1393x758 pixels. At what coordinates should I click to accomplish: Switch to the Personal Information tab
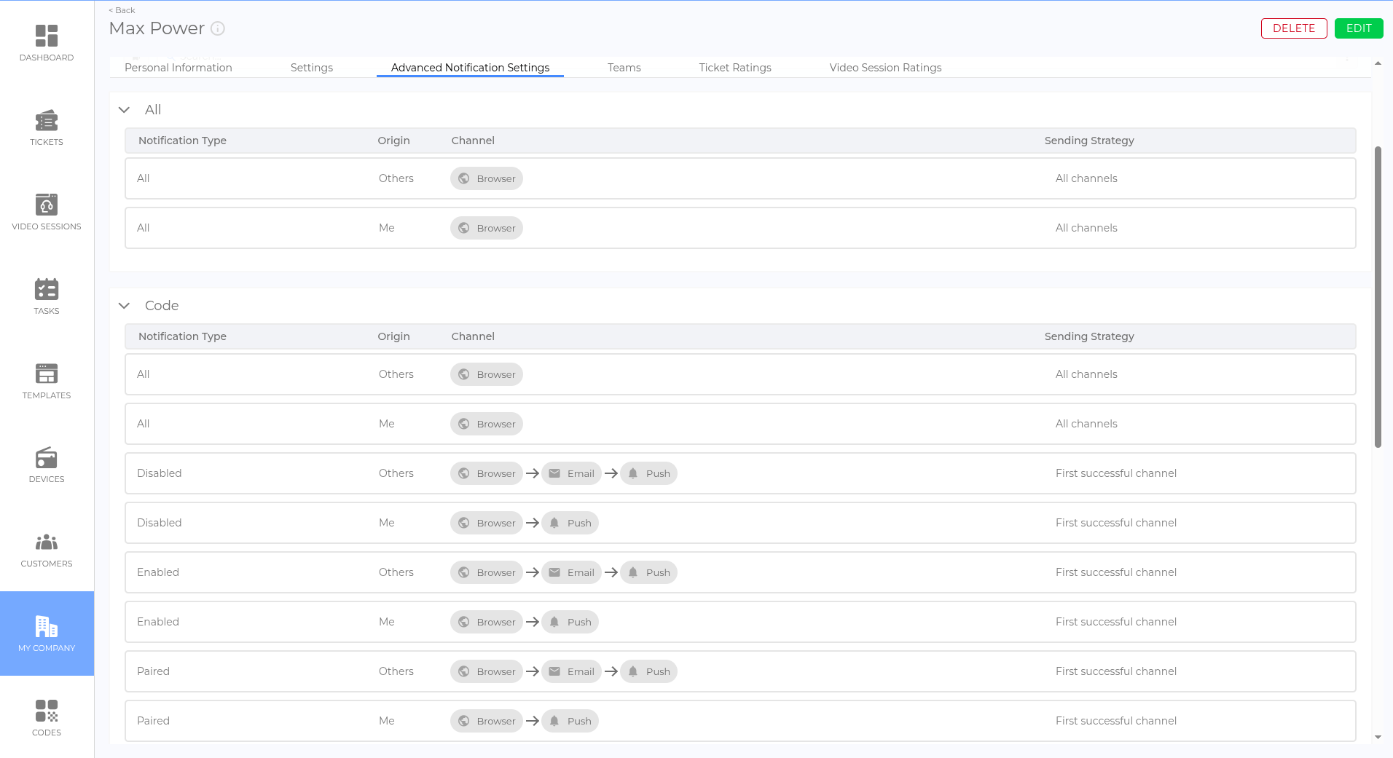178,68
